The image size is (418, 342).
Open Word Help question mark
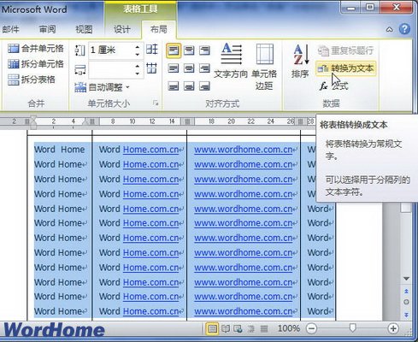(404, 29)
